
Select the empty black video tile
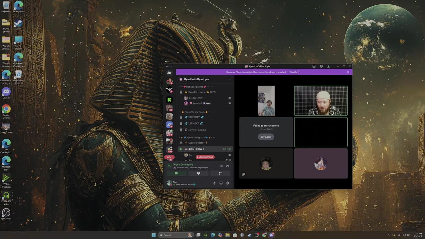pyautogui.click(x=321, y=132)
